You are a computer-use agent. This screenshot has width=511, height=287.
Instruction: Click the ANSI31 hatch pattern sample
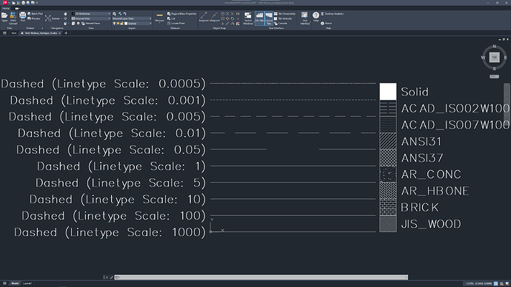[388, 141]
